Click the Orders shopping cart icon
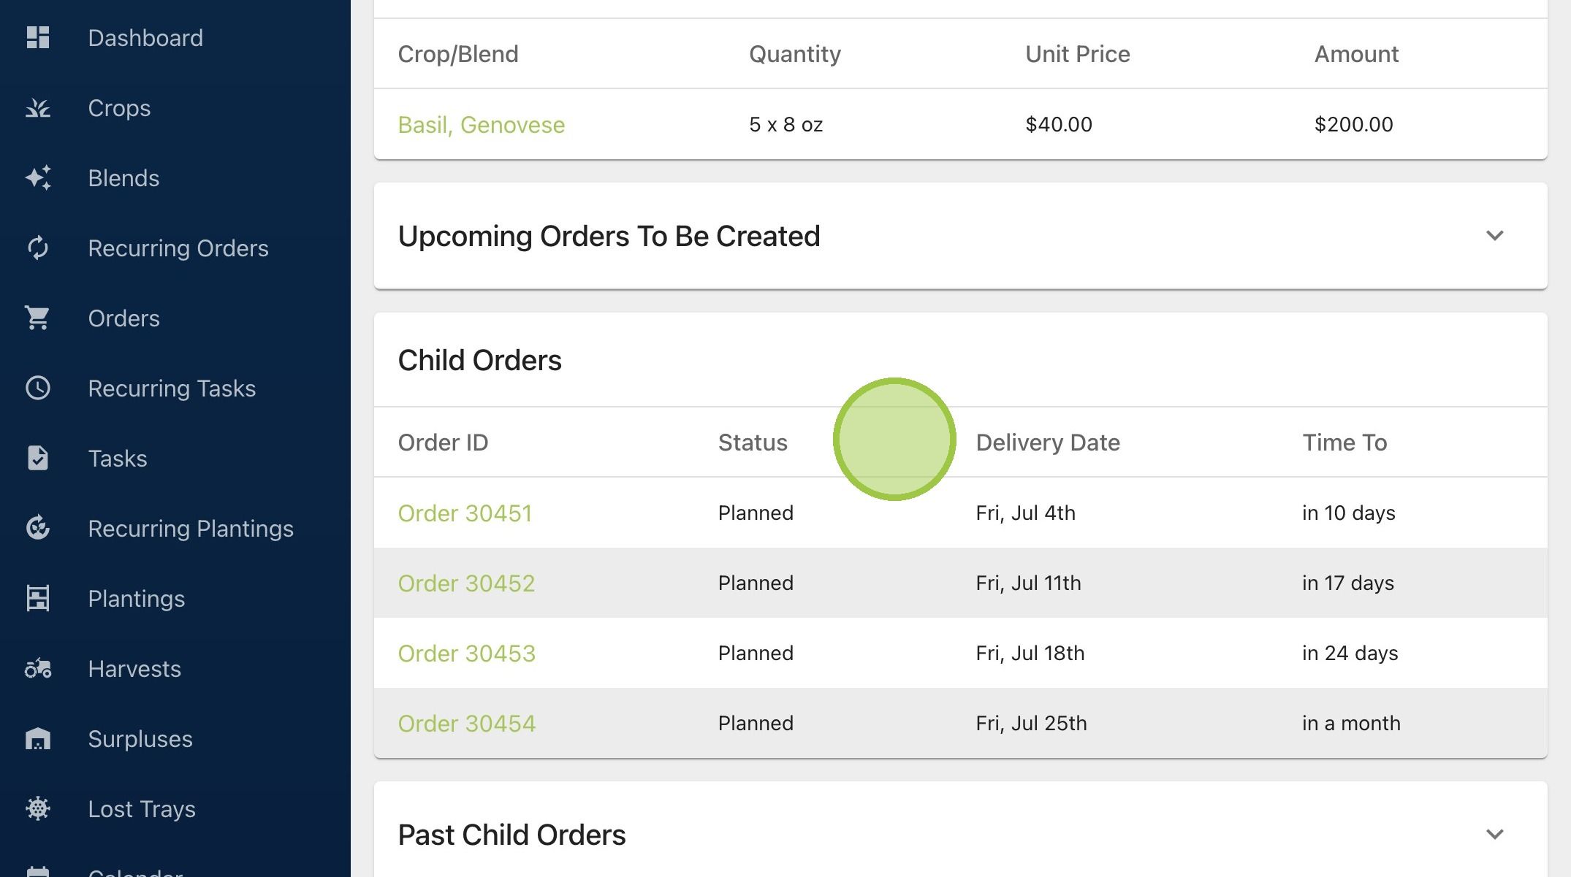 coord(37,318)
